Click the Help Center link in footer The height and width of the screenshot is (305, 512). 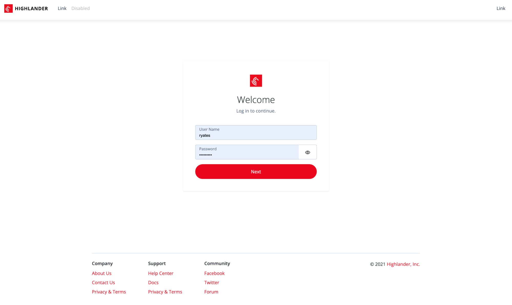pyautogui.click(x=161, y=273)
